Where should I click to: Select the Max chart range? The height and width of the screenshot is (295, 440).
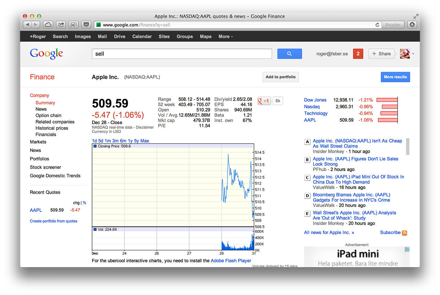coord(145,141)
